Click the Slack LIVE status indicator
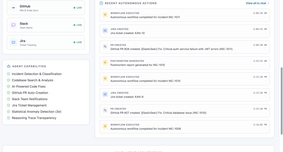283x152 pixels. click(78, 25)
